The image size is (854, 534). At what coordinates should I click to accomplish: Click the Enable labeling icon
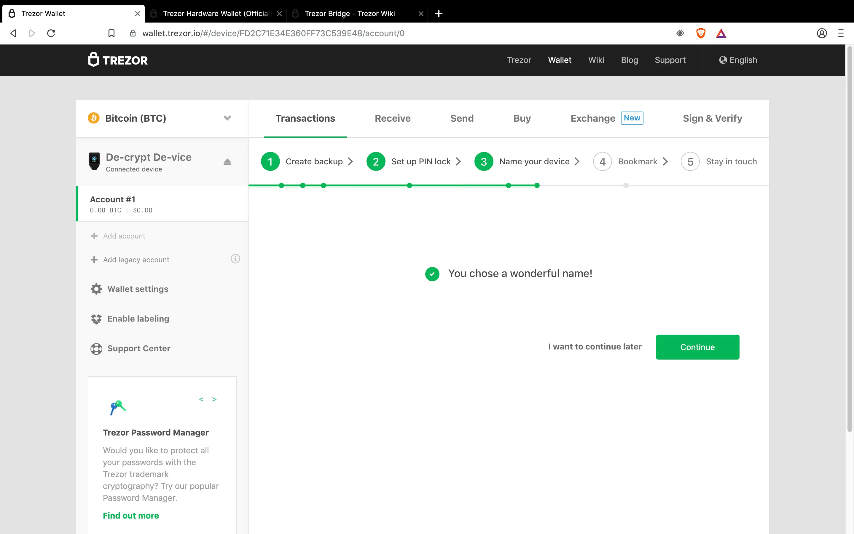95,319
